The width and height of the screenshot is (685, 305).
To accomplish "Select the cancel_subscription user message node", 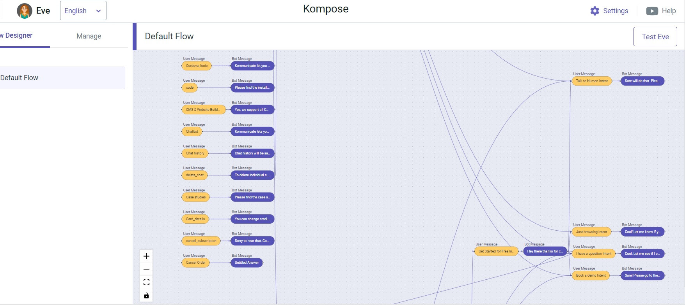I will (201, 241).
